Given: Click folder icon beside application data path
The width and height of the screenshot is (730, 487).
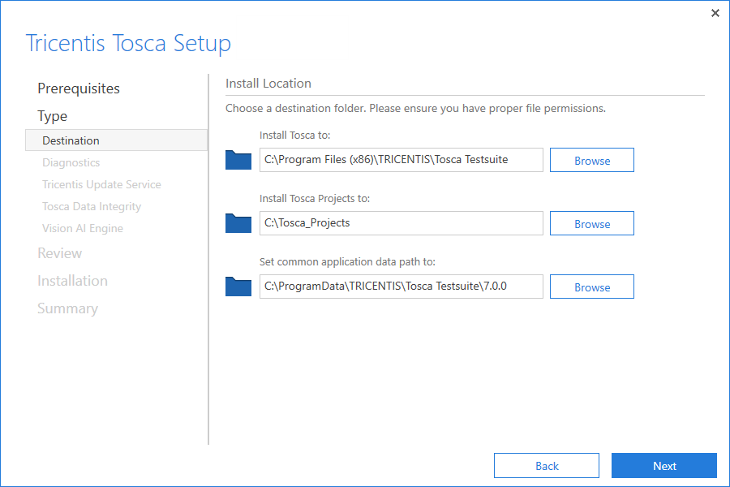Looking at the screenshot, I should point(238,287).
